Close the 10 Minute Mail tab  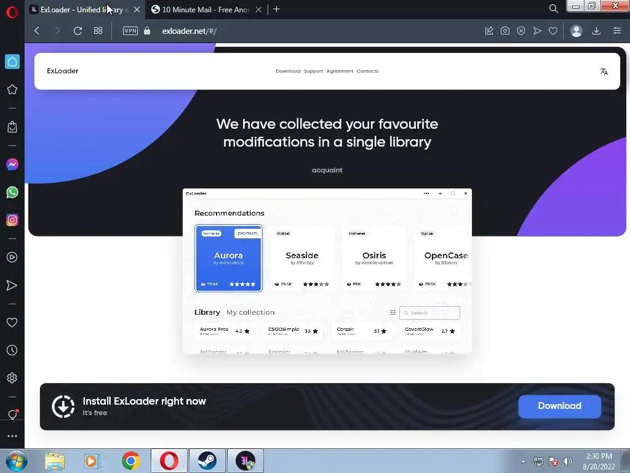(x=259, y=10)
